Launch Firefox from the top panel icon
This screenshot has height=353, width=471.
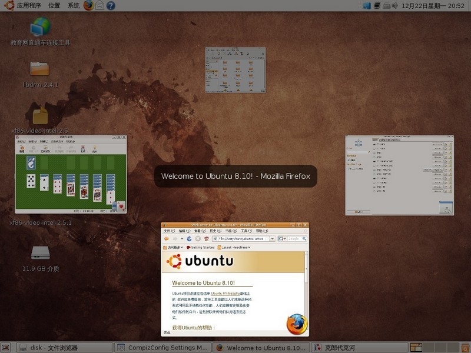point(89,5)
